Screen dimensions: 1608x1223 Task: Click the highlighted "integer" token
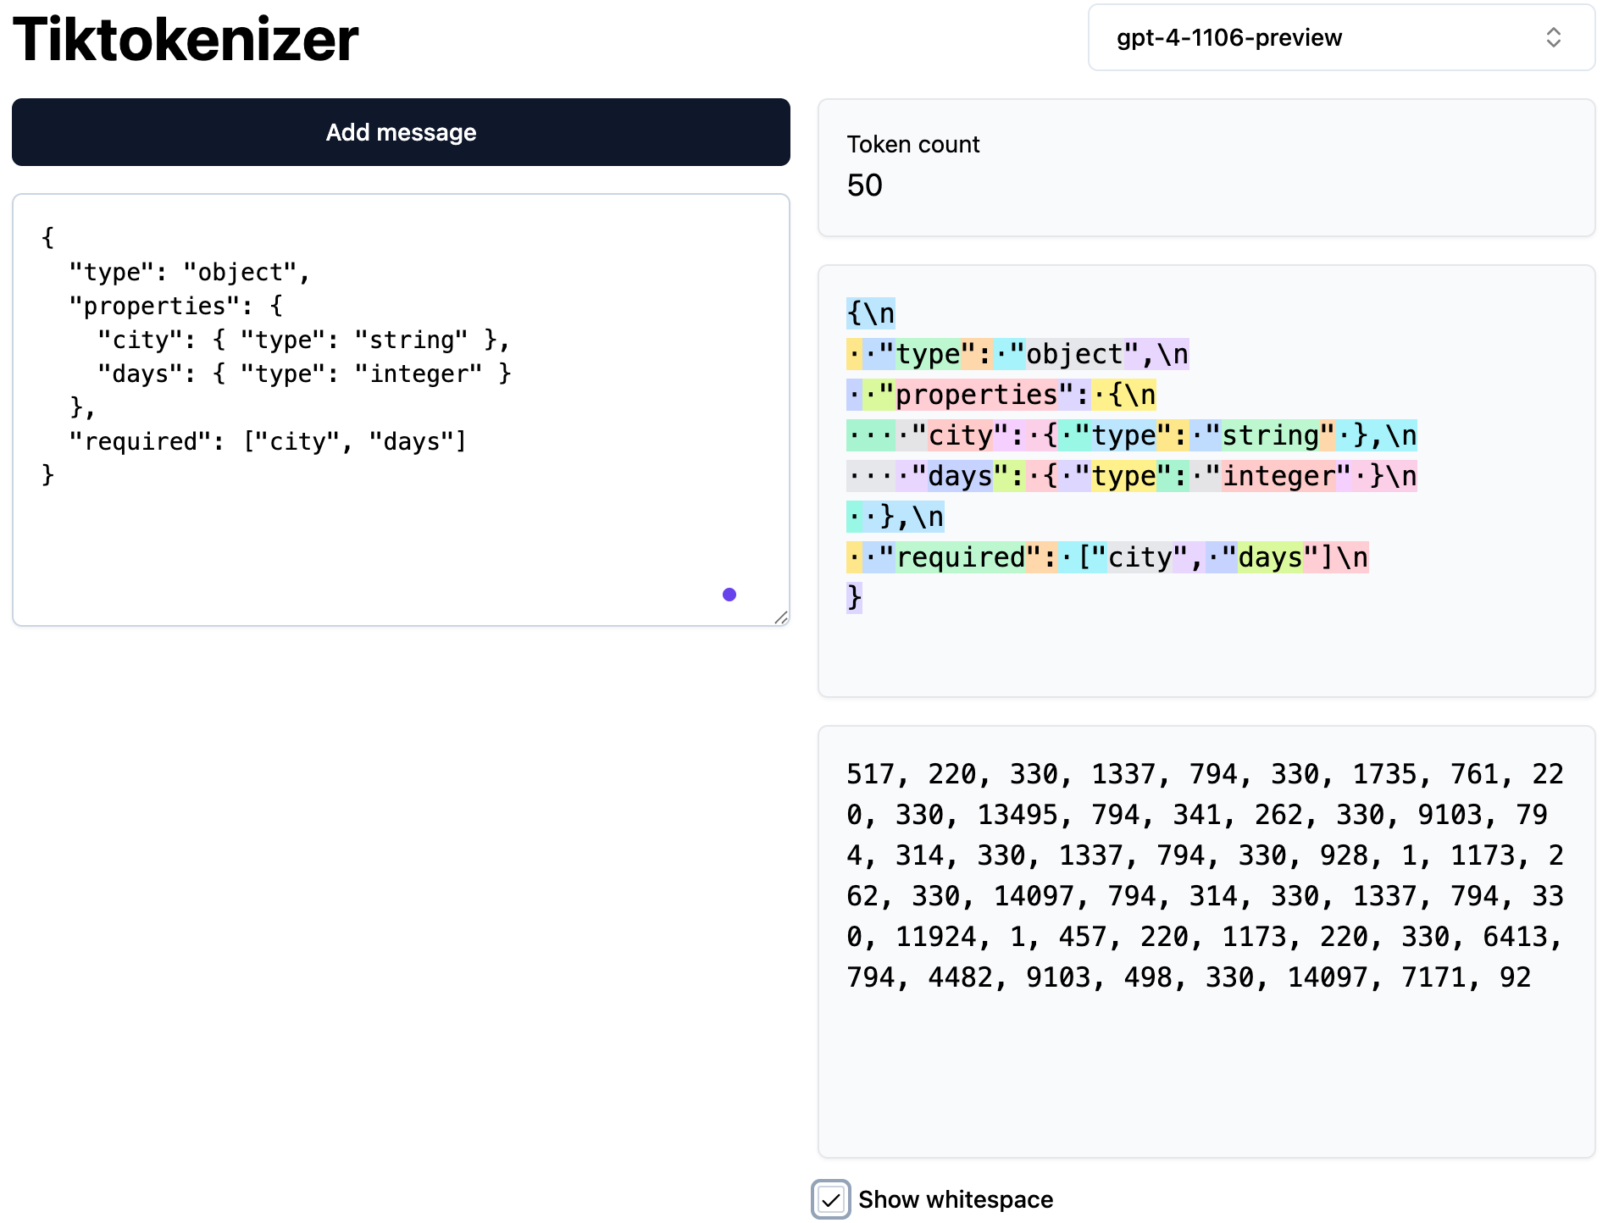point(1279,476)
